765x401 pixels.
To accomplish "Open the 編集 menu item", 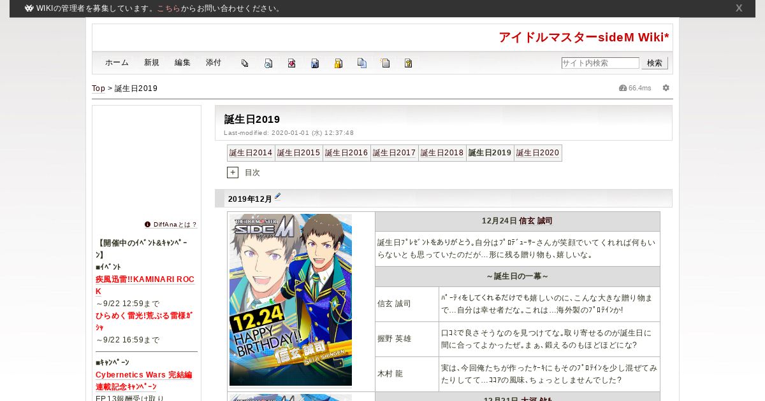I will pyautogui.click(x=182, y=63).
